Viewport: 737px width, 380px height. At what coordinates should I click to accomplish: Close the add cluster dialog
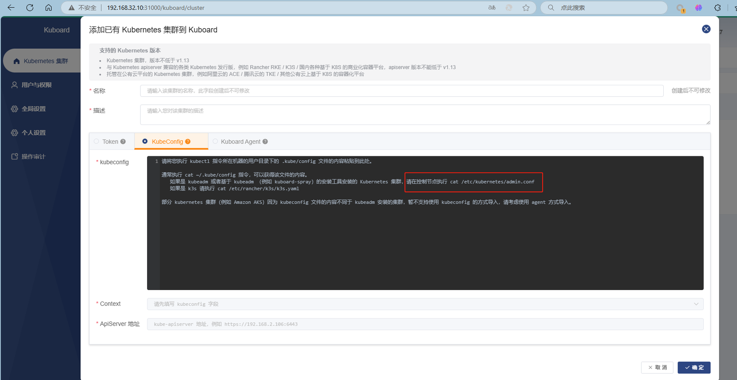(x=706, y=29)
